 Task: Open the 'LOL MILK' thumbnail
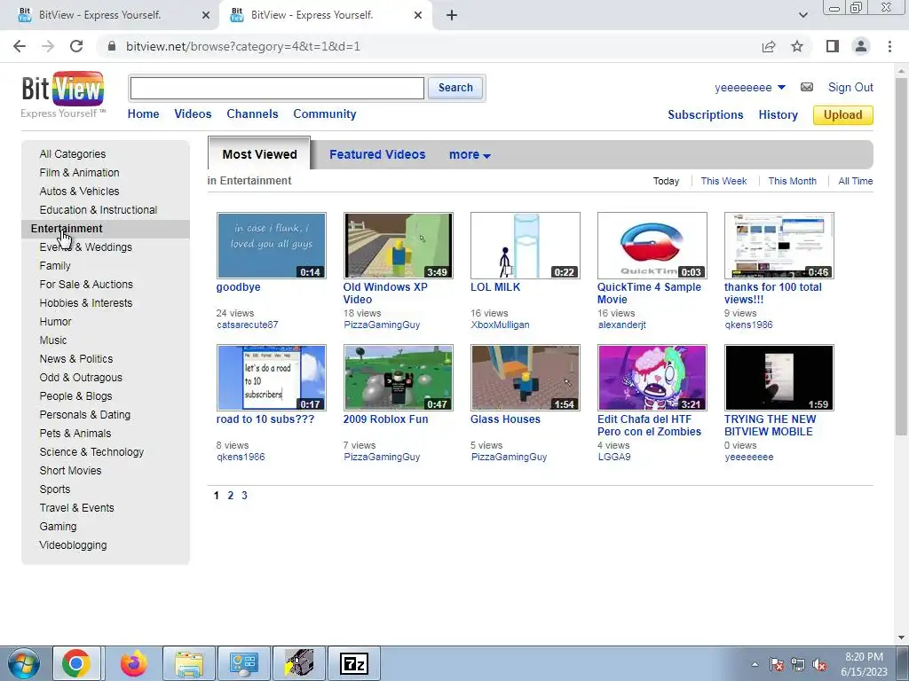[526, 246]
